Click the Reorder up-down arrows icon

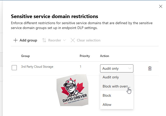pos(44,40)
